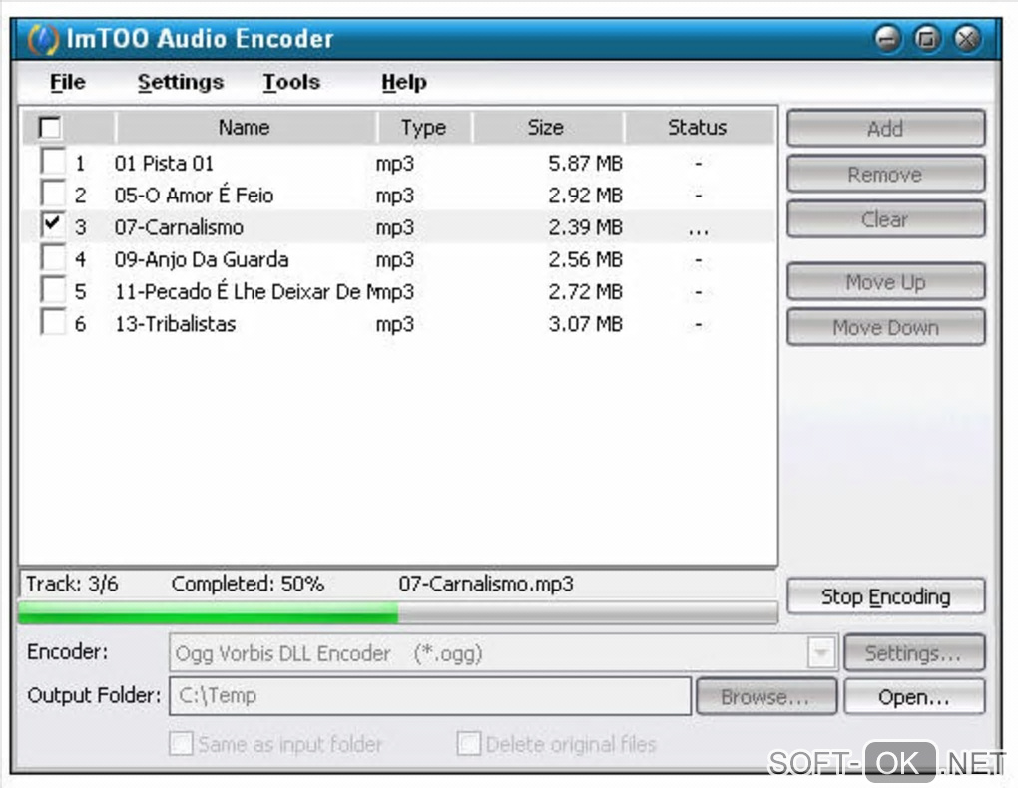Click the Output Folder field showing C:\Temp
Viewport: 1018px width, 788px height.
[430, 696]
